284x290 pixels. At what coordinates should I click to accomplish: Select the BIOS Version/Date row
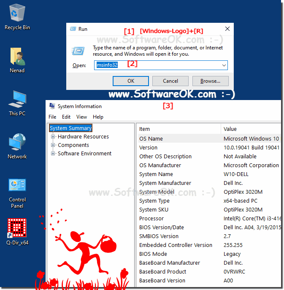[209, 227]
